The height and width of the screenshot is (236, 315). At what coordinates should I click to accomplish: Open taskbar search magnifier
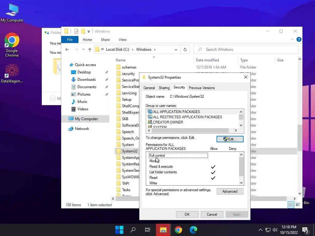pyautogui.click(x=133, y=230)
